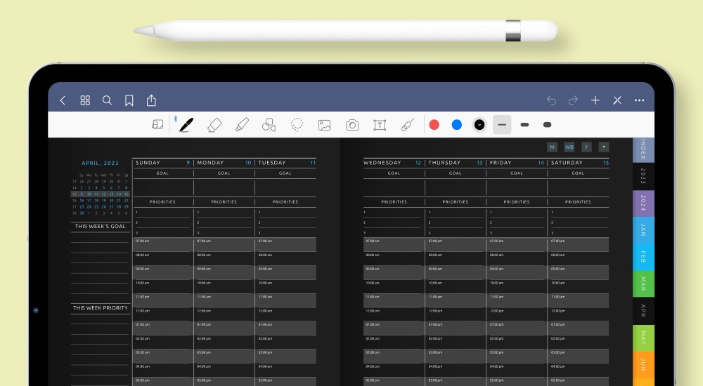Choose the Image insert tool

tap(324, 125)
